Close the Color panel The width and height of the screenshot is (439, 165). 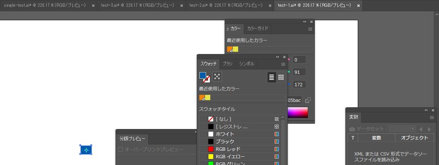[x=311, y=21]
